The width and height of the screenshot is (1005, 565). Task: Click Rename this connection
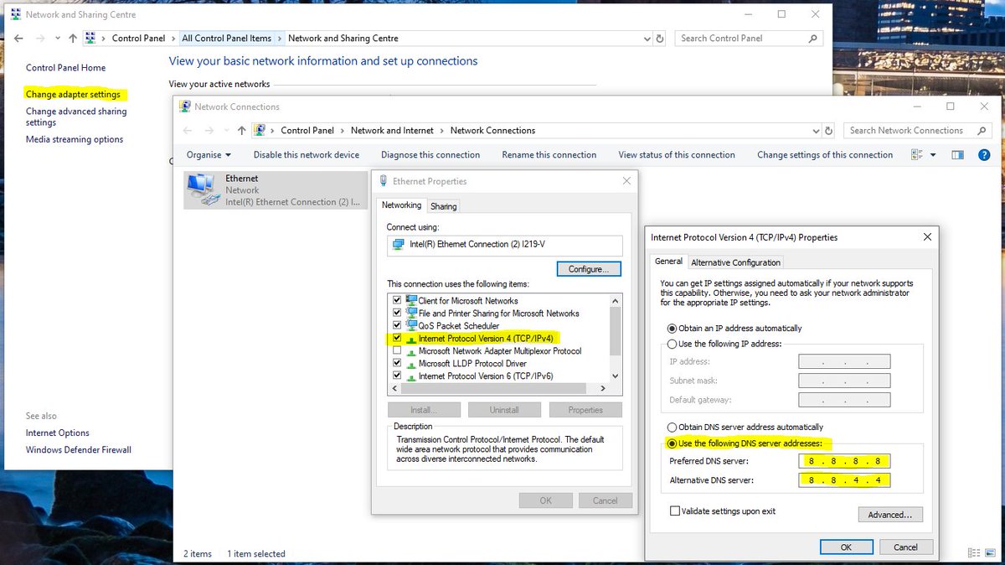click(549, 155)
